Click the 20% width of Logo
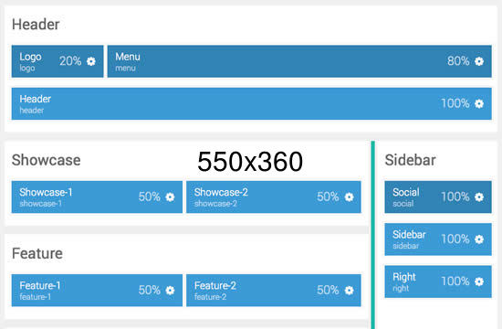Screen dimensions: 502x329 coord(70,61)
